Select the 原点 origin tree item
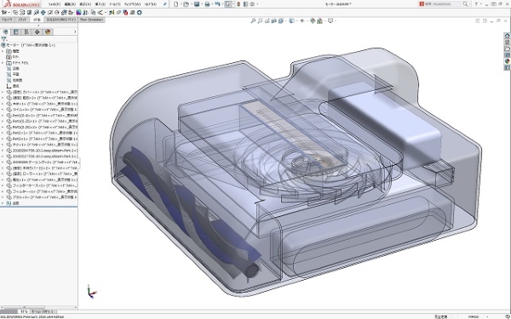This screenshot has height=319, width=511. 13,86
